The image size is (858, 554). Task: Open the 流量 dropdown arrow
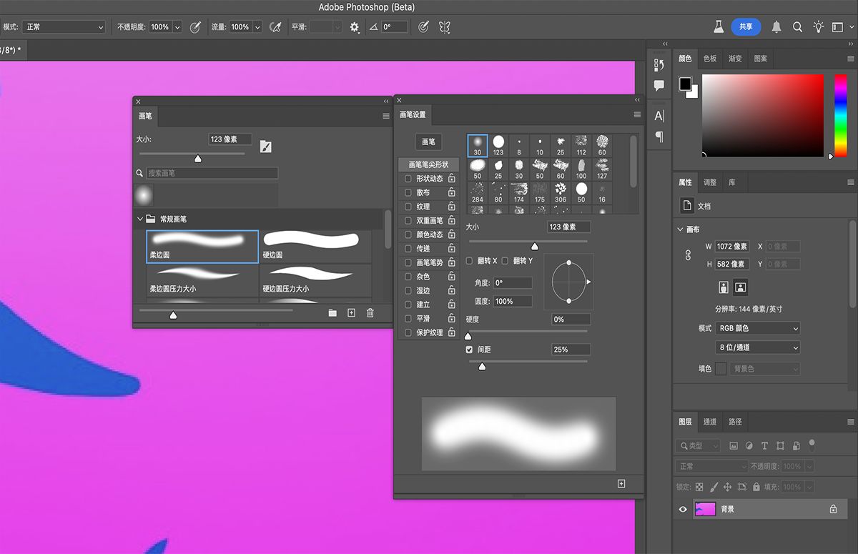point(256,27)
